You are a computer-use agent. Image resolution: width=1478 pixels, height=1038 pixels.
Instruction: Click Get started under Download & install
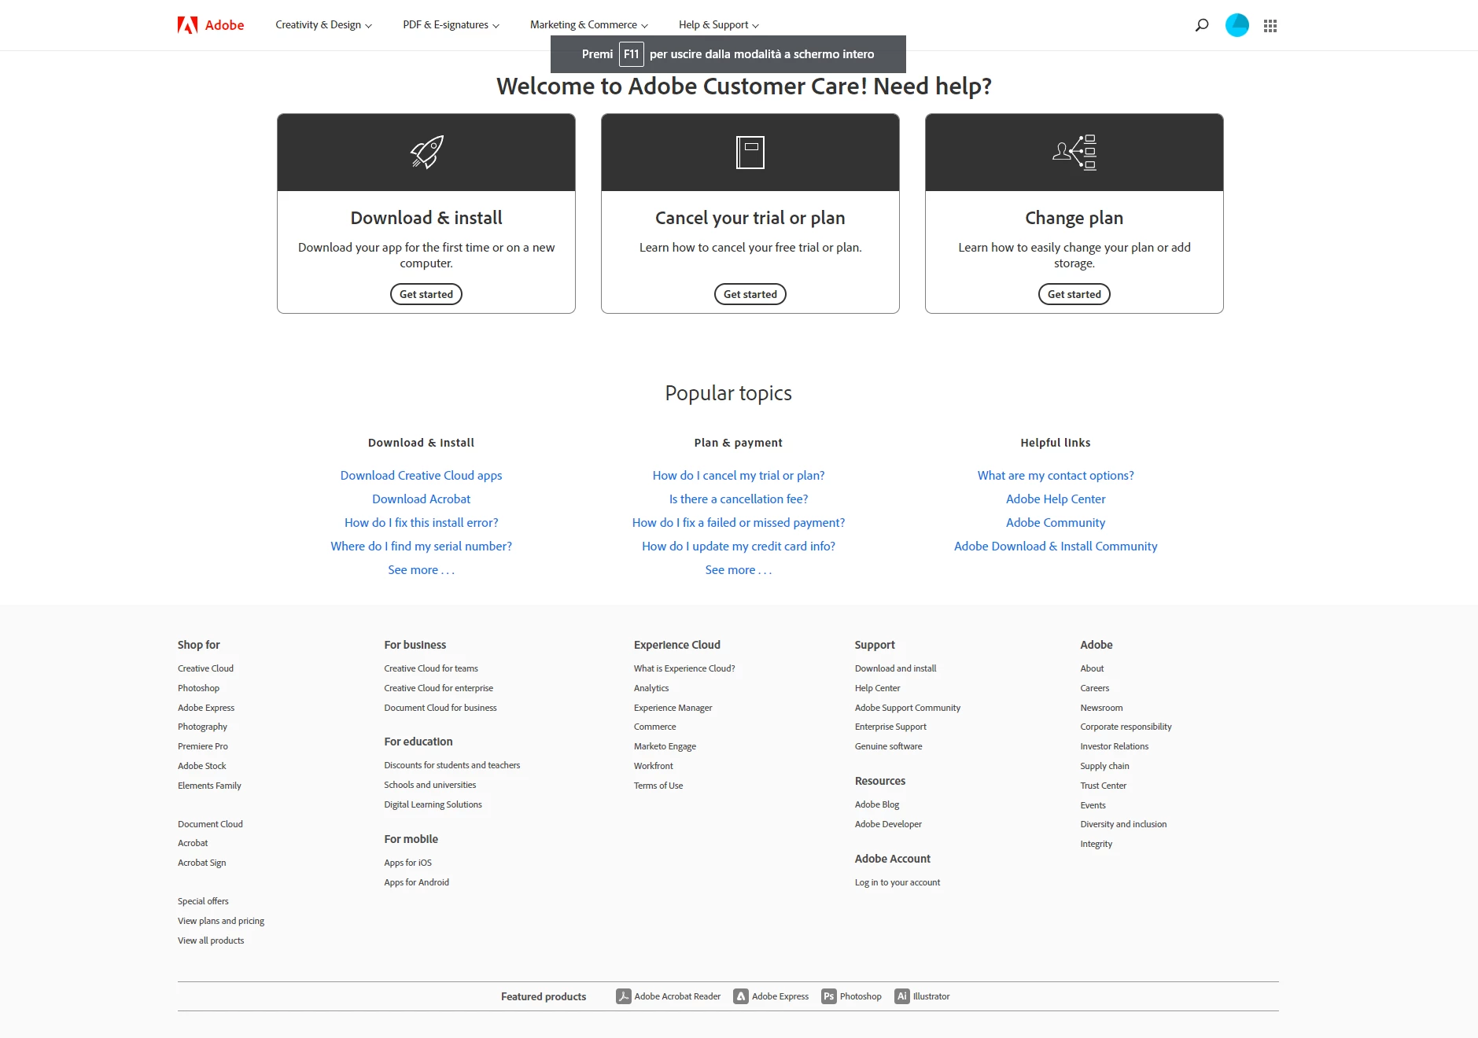[x=426, y=294]
